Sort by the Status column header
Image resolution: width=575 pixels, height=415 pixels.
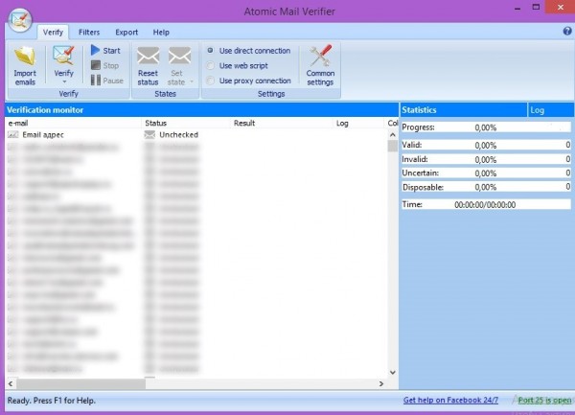(186, 124)
